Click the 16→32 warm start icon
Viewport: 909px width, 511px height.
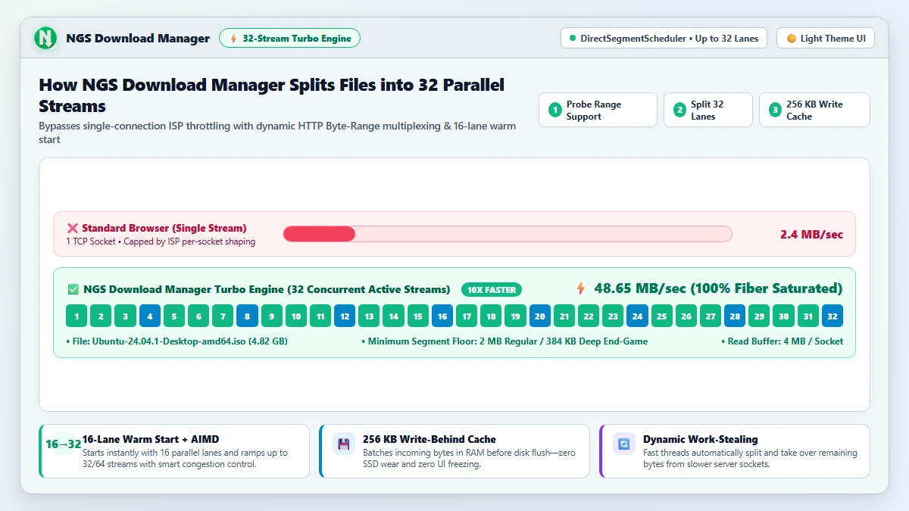click(64, 444)
